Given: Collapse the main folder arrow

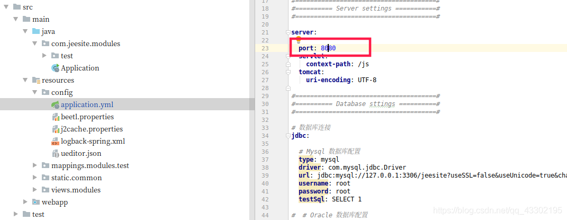Looking at the screenshot, I should pyautogui.click(x=15, y=19).
